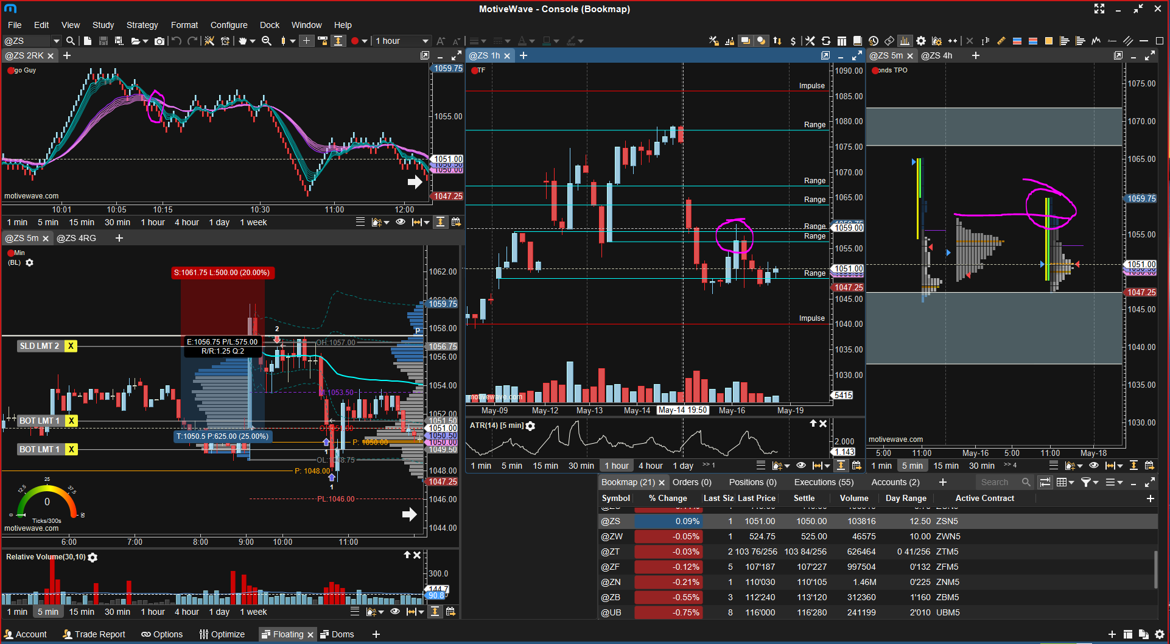This screenshot has width=1170, height=644.
Task: Switch to the @ZS 4h chart tab
Action: pyautogui.click(x=936, y=55)
